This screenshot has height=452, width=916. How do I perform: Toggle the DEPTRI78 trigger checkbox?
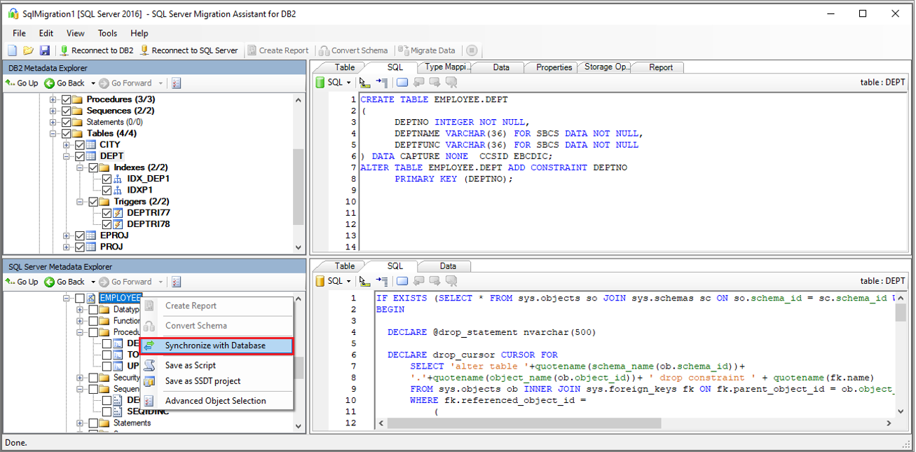(x=107, y=224)
